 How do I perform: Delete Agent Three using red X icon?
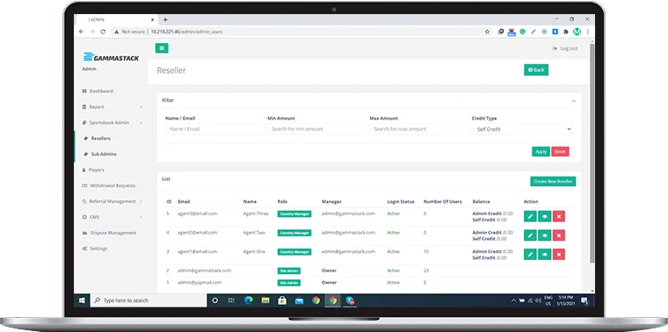click(558, 216)
